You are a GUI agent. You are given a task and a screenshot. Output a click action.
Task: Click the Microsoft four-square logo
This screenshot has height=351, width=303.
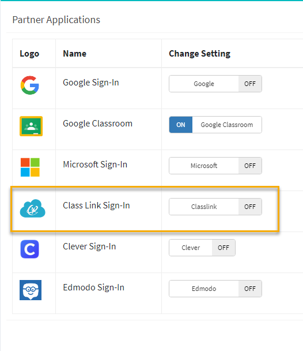coord(30,167)
